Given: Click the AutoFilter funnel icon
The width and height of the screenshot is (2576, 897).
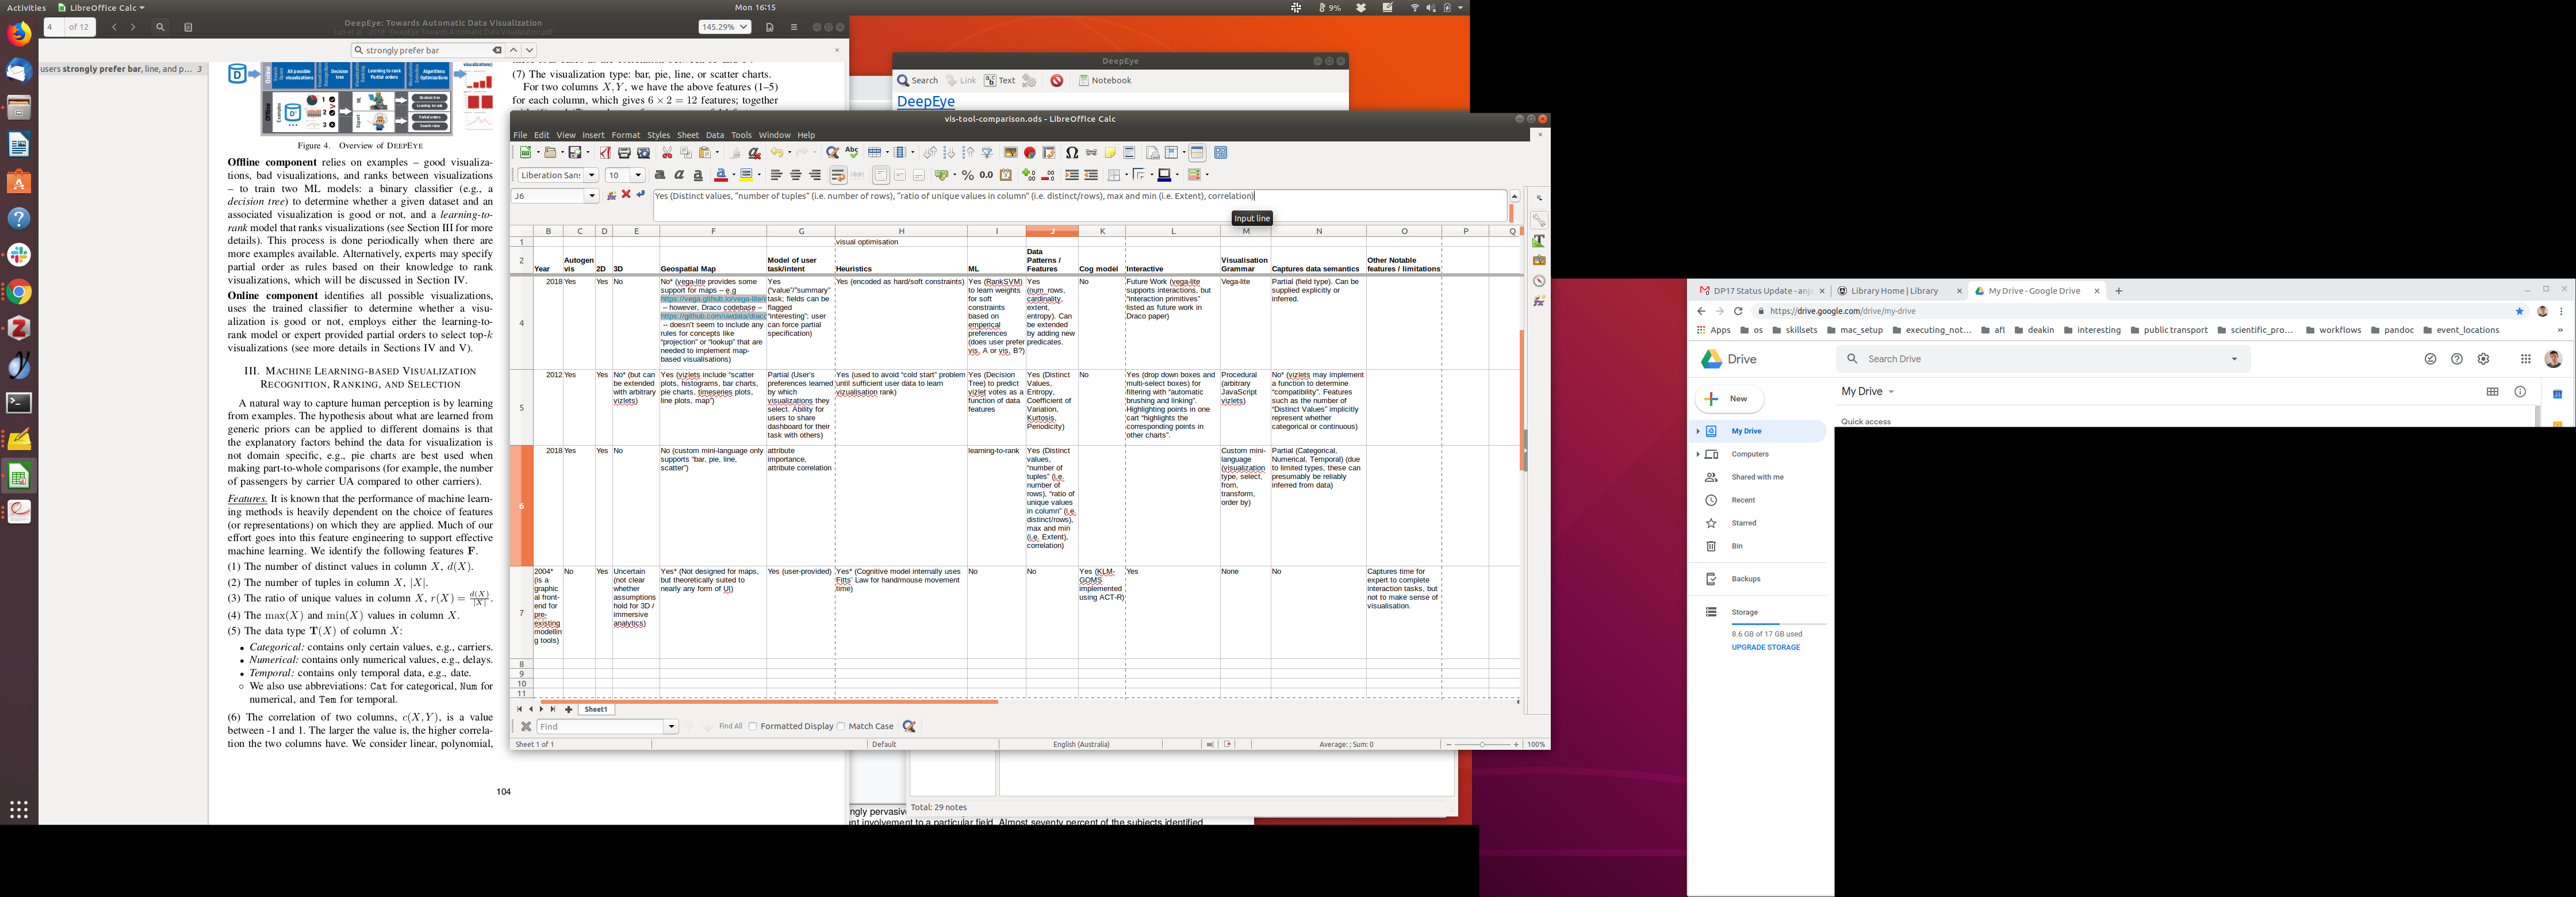Looking at the screenshot, I should coord(987,153).
